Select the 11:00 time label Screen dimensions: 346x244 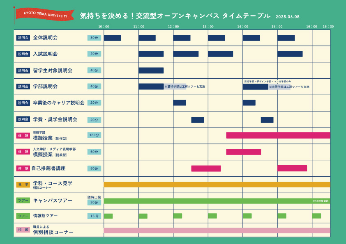(138, 27)
